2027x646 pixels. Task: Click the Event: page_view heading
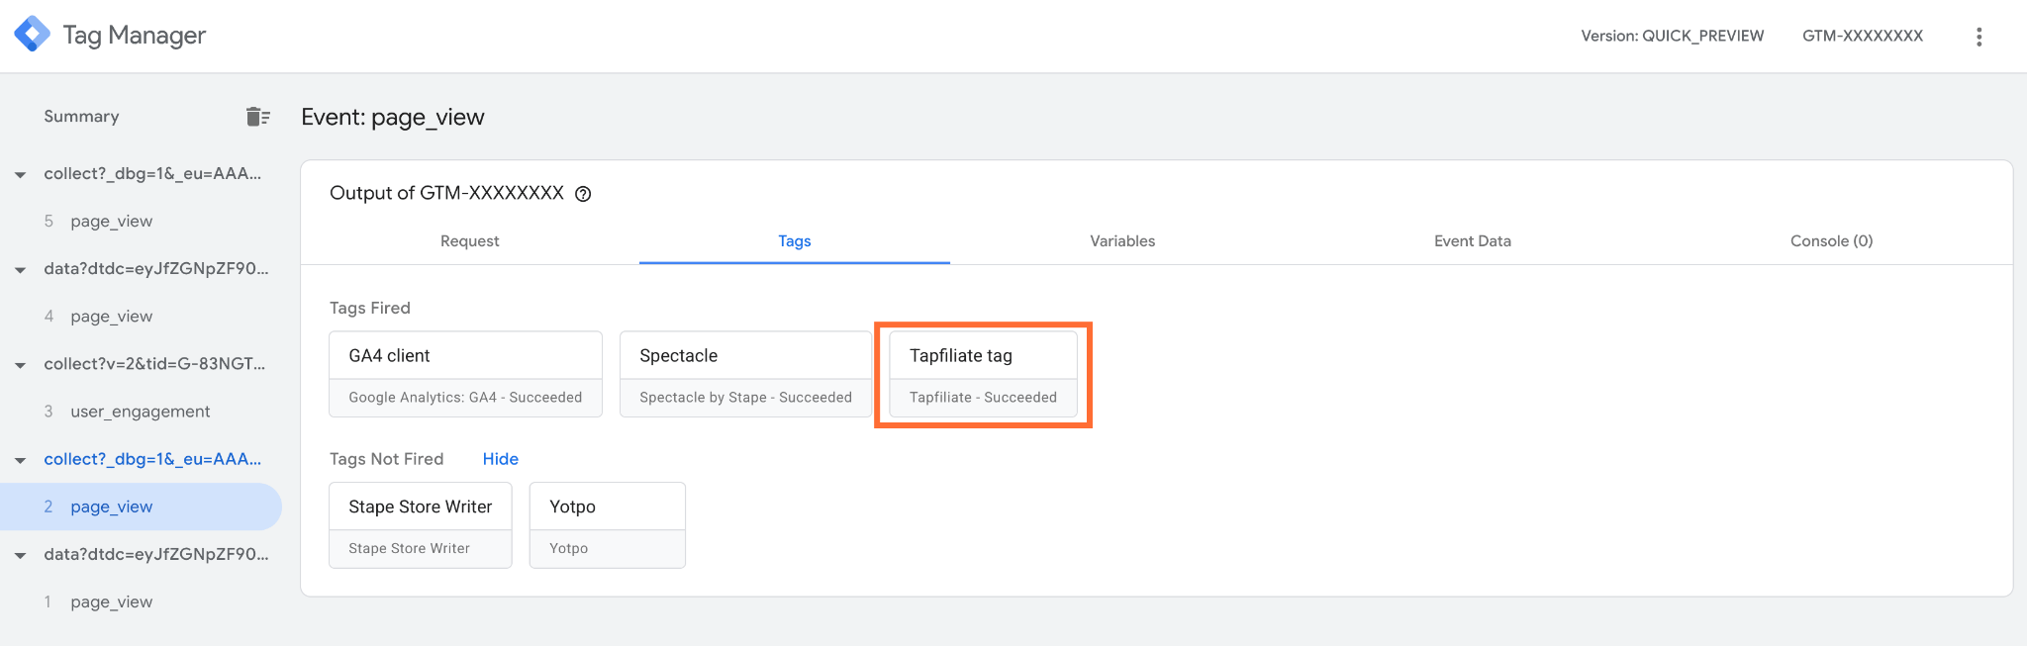393,118
